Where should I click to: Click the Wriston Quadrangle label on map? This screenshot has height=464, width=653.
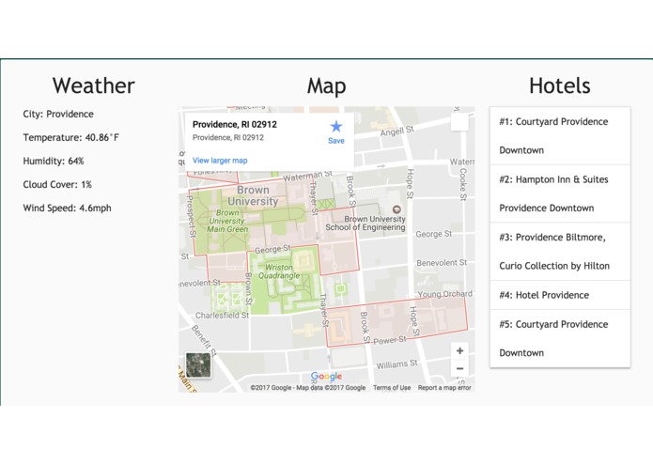(279, 271)
